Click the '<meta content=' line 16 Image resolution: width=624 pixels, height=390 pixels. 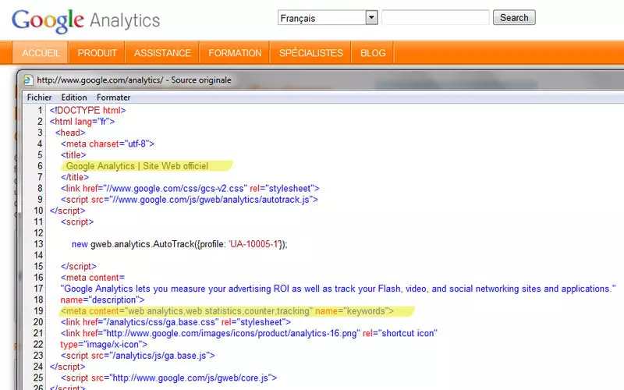click(x=93, y=278)
